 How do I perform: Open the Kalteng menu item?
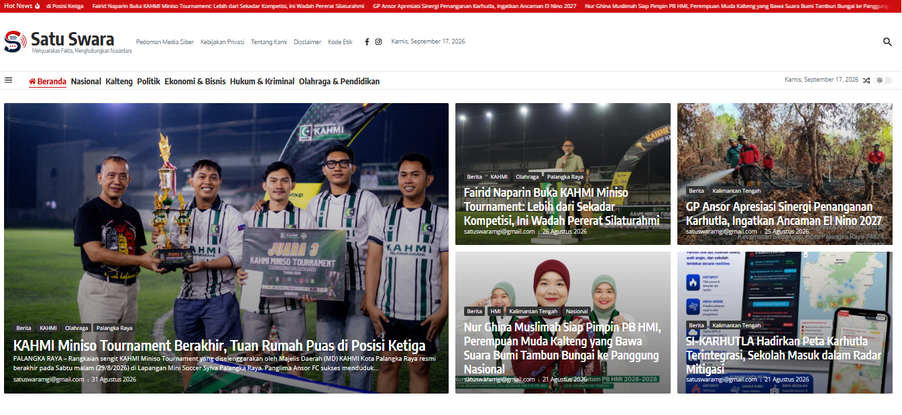click(119, 82)
